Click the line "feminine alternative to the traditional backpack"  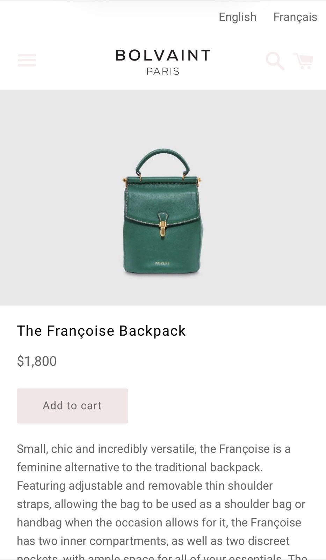coord(140,467)
